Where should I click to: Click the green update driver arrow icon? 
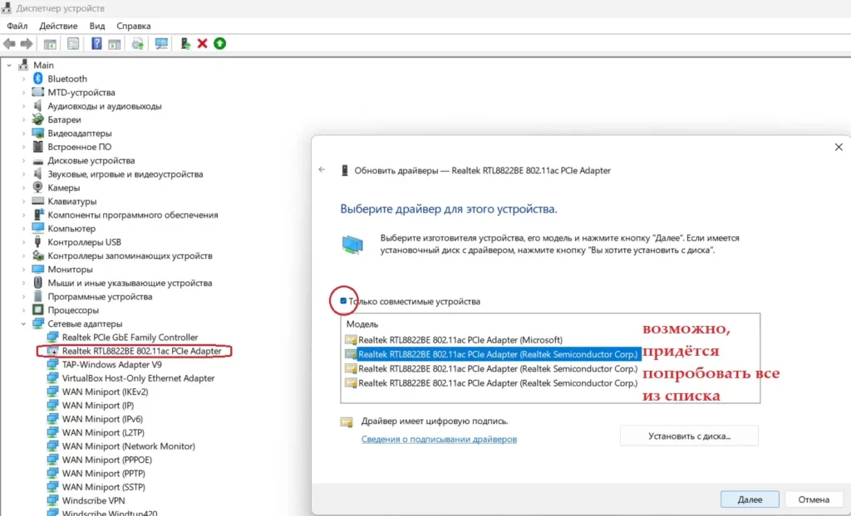(x=219, y=44)
